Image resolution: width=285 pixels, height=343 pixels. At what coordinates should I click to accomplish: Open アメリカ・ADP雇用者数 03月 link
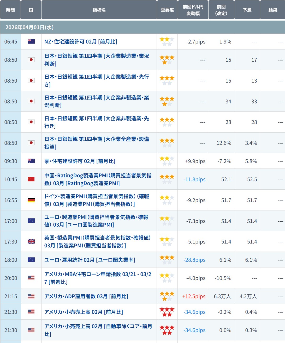point(86,296)
